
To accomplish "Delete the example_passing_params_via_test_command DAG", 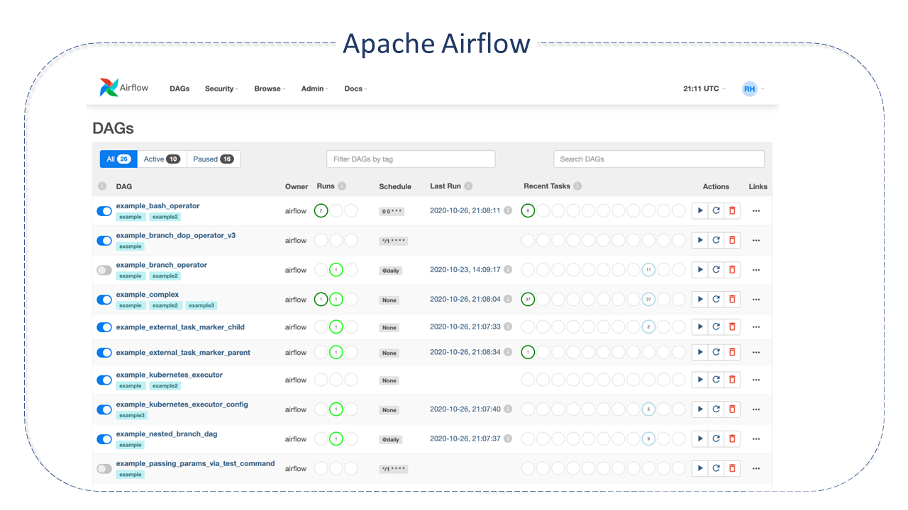I will click(732, 468).
